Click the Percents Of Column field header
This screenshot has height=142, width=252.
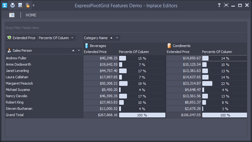(56, 38)
